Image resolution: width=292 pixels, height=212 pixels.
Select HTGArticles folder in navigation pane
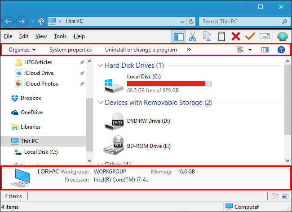tap(38, 62)
